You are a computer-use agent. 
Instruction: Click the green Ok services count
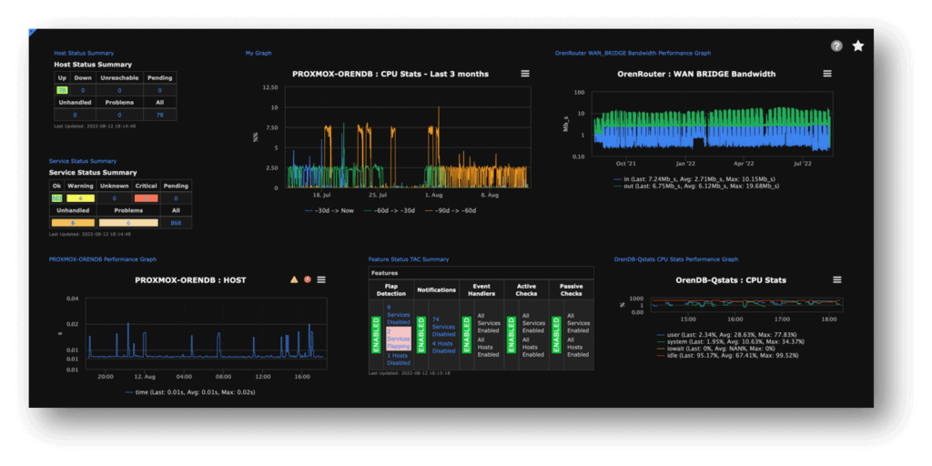(56, 198)
